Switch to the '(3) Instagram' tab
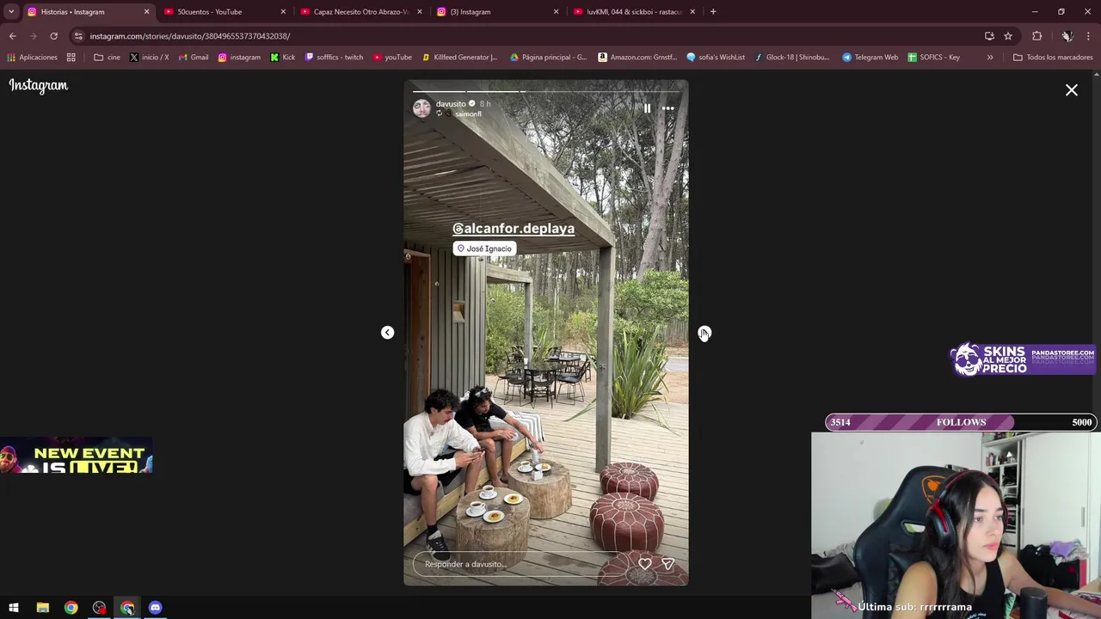This screenshot has height=619, width=1101. (x=495, y=12)
